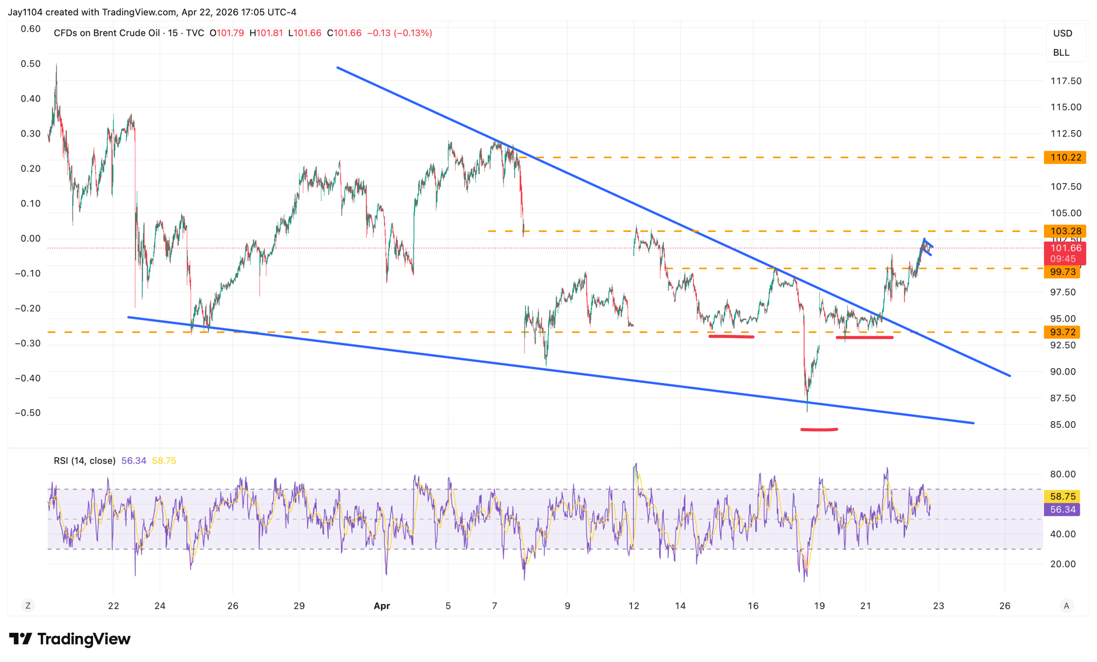Image resolution: width=1097 pixels, height=662 pixels.
Task: Open the BLL unit selector
Action: (x=1061, y=53)
